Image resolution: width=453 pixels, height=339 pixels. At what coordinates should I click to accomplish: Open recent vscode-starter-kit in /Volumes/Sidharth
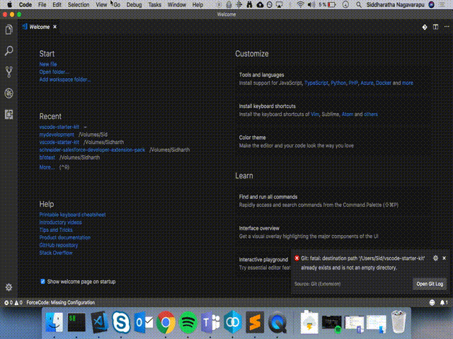point(59,143)
